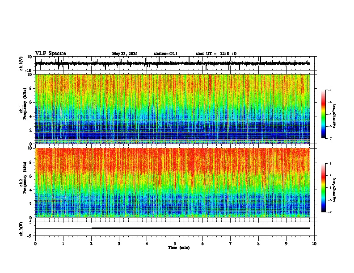The width and height of the screenshot is (354, 273).
Task: Click the "start UT = 22:0 :0" text
Action: (x=216, y=54)
